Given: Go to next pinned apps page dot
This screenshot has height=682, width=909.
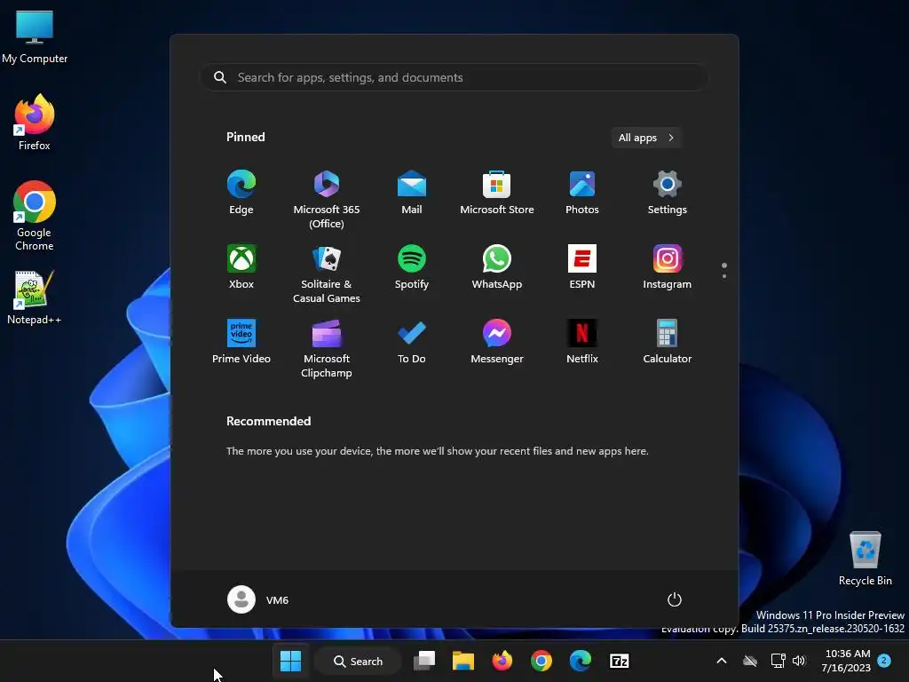Looking at the screenshot, I should point(724,275).
